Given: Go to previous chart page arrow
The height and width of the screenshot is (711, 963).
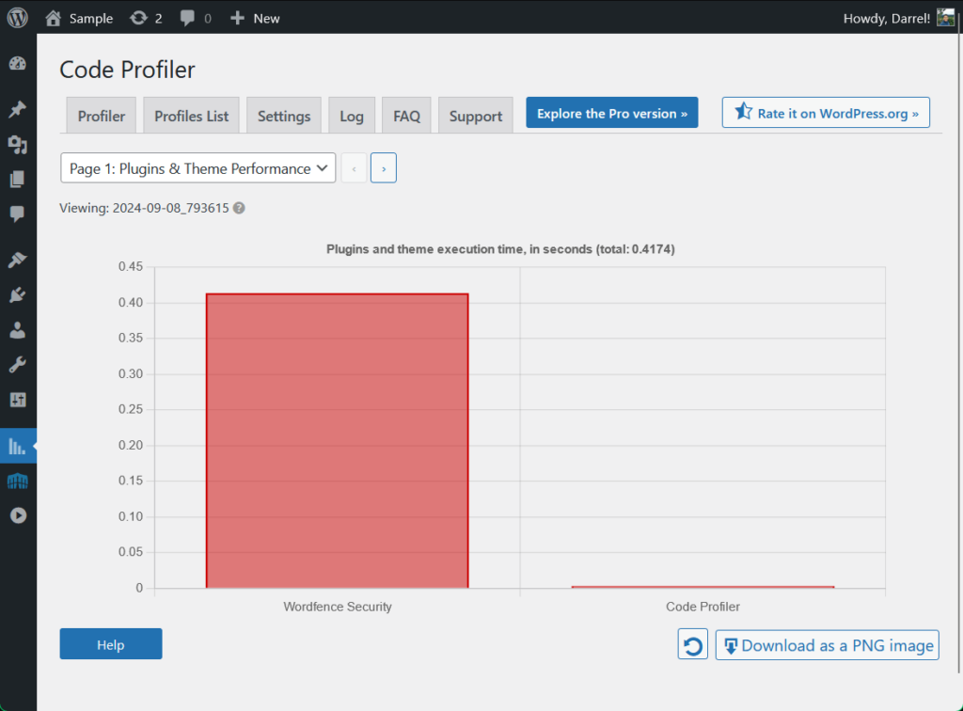Looking at the screenshot, I should click(x=354, y=168).
